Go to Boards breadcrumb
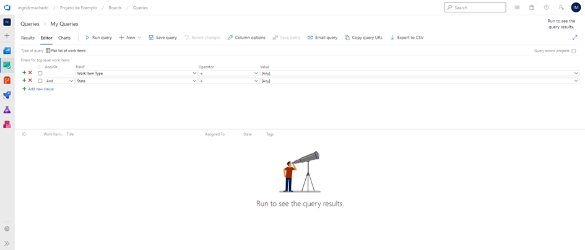Viewport: 585px width, 250px height. coord(115,7)
